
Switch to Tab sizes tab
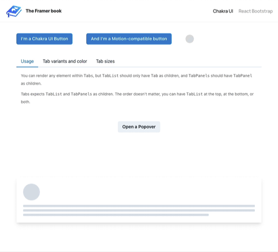(x=105, y=61)
